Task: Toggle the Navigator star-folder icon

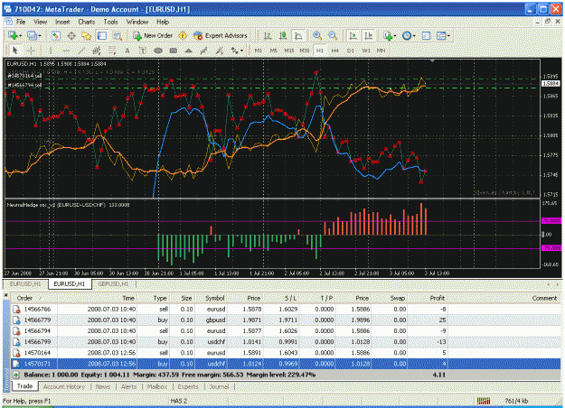Action: click(87, 35)
